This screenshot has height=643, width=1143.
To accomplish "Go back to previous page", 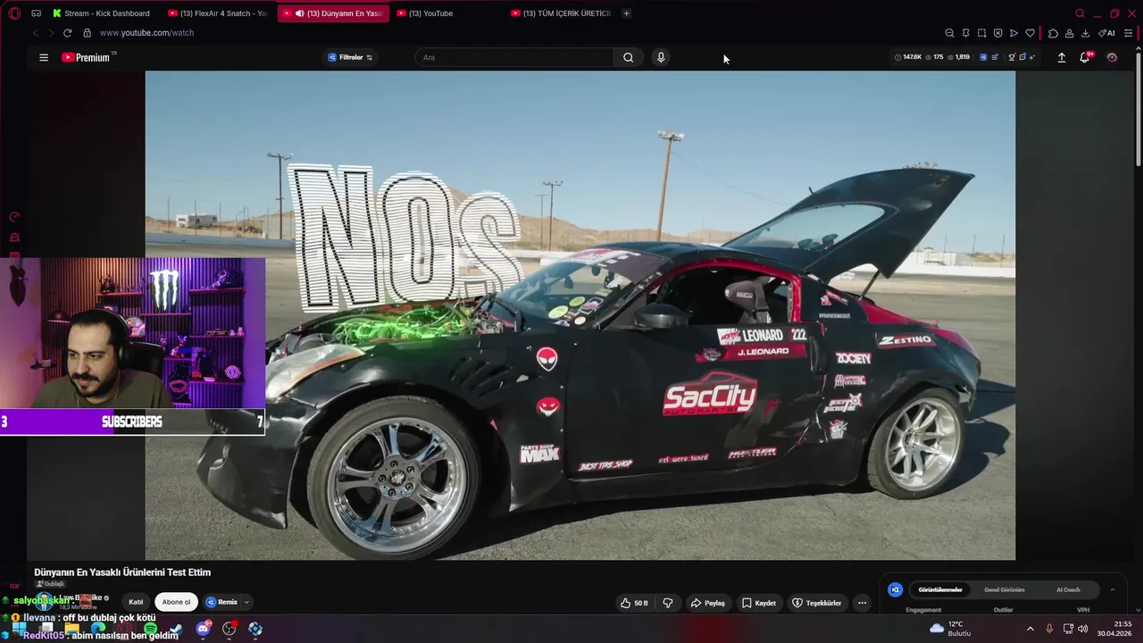I will click(x=35, y=33).
